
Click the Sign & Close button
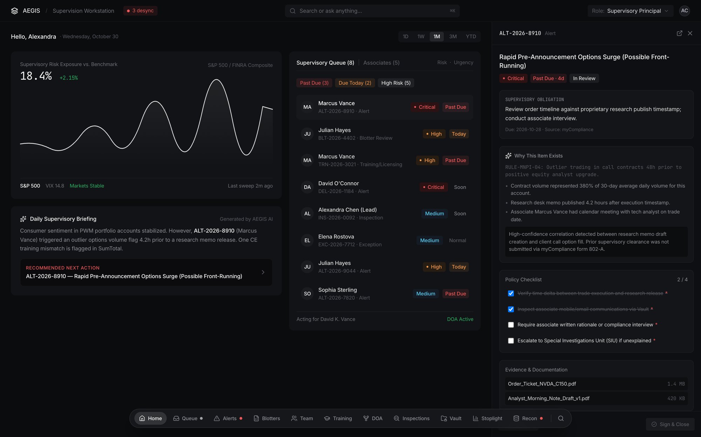click(x=670, y=424)
